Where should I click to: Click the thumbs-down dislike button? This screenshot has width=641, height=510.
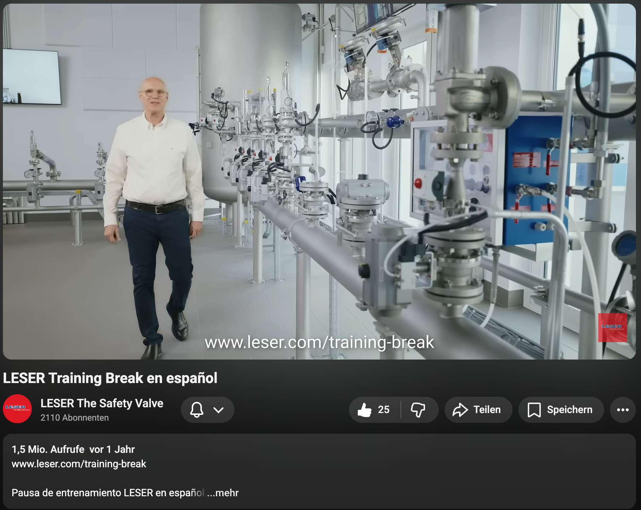tap(419, 410)
